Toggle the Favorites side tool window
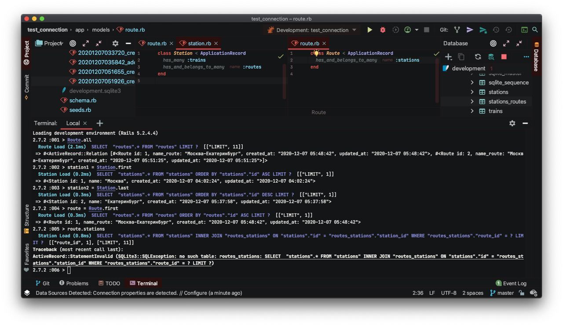Viewport: 563px width, 326px height. (x=26, y=257)
